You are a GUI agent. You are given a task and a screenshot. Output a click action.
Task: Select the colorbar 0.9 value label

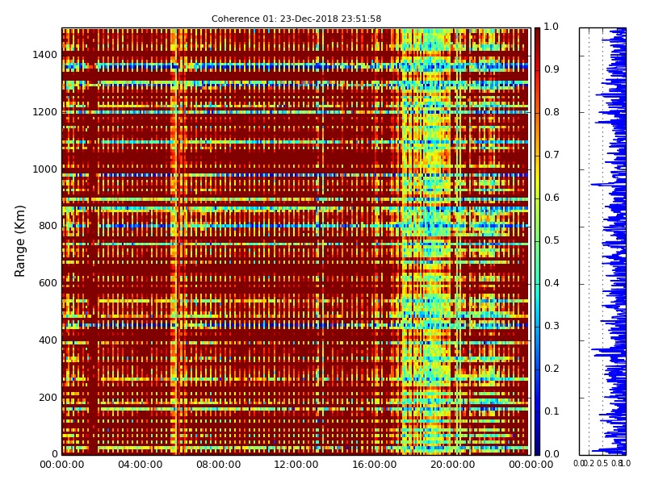coord(551,70)
